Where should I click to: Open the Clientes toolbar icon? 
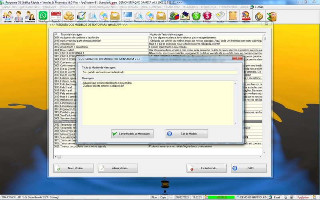coord(8,16)
